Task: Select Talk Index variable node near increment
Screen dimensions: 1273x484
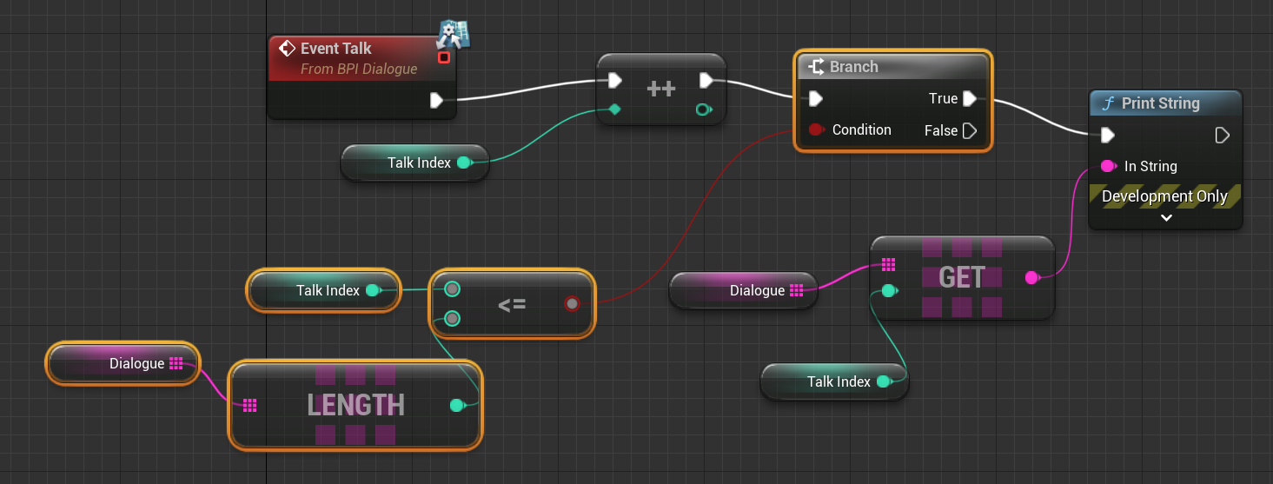Action: 414,162
